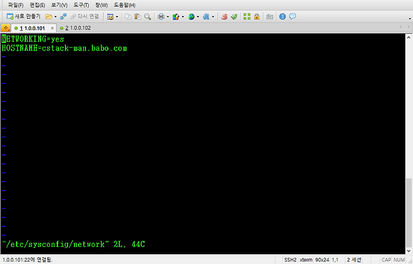Viewport: 413px width, 264px height.
Task: Click the color scheme icon
Action: click(176, 17)
